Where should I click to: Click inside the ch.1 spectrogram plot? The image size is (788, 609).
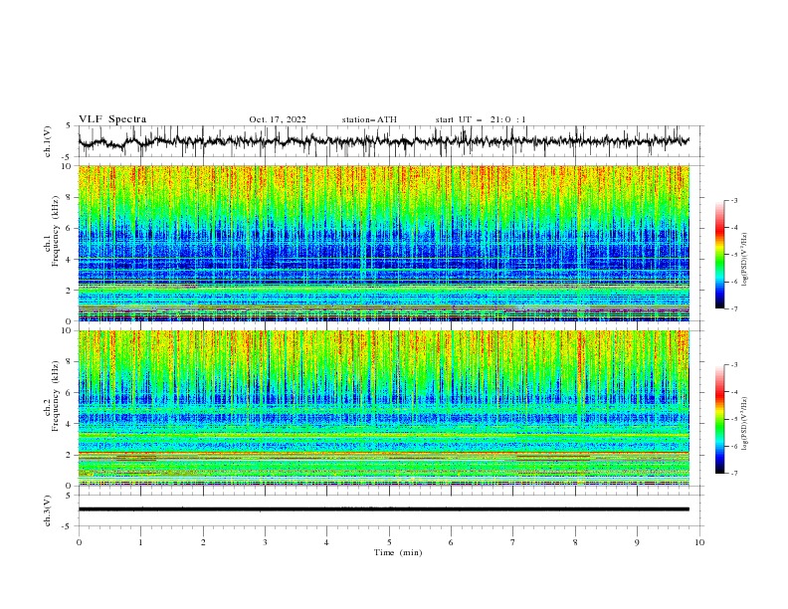click(x=384, y=243)
